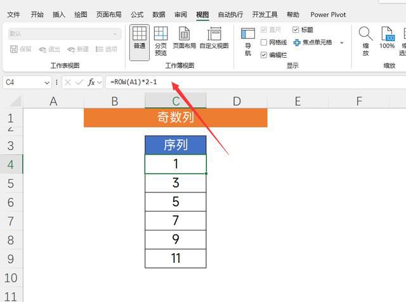This screenshot has width=406, height=302.
Task: Expand the fx function dropdown arrow
Action: click(x=100, y=83)
